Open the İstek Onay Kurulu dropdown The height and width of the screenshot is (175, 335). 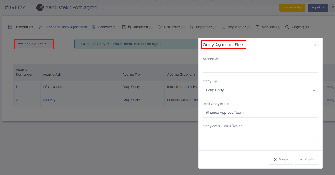(260, 113)
